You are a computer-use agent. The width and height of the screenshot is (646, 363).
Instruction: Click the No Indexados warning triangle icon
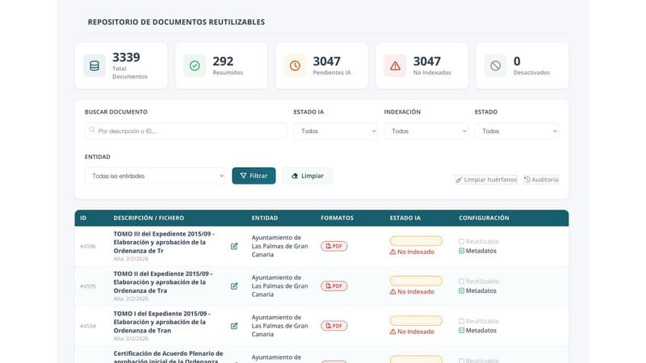(395, 66)
